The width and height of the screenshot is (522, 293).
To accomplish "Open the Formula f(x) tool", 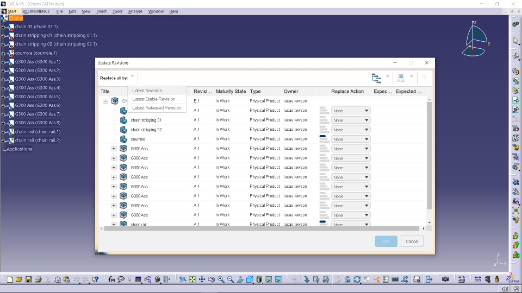I will (111, 279).
